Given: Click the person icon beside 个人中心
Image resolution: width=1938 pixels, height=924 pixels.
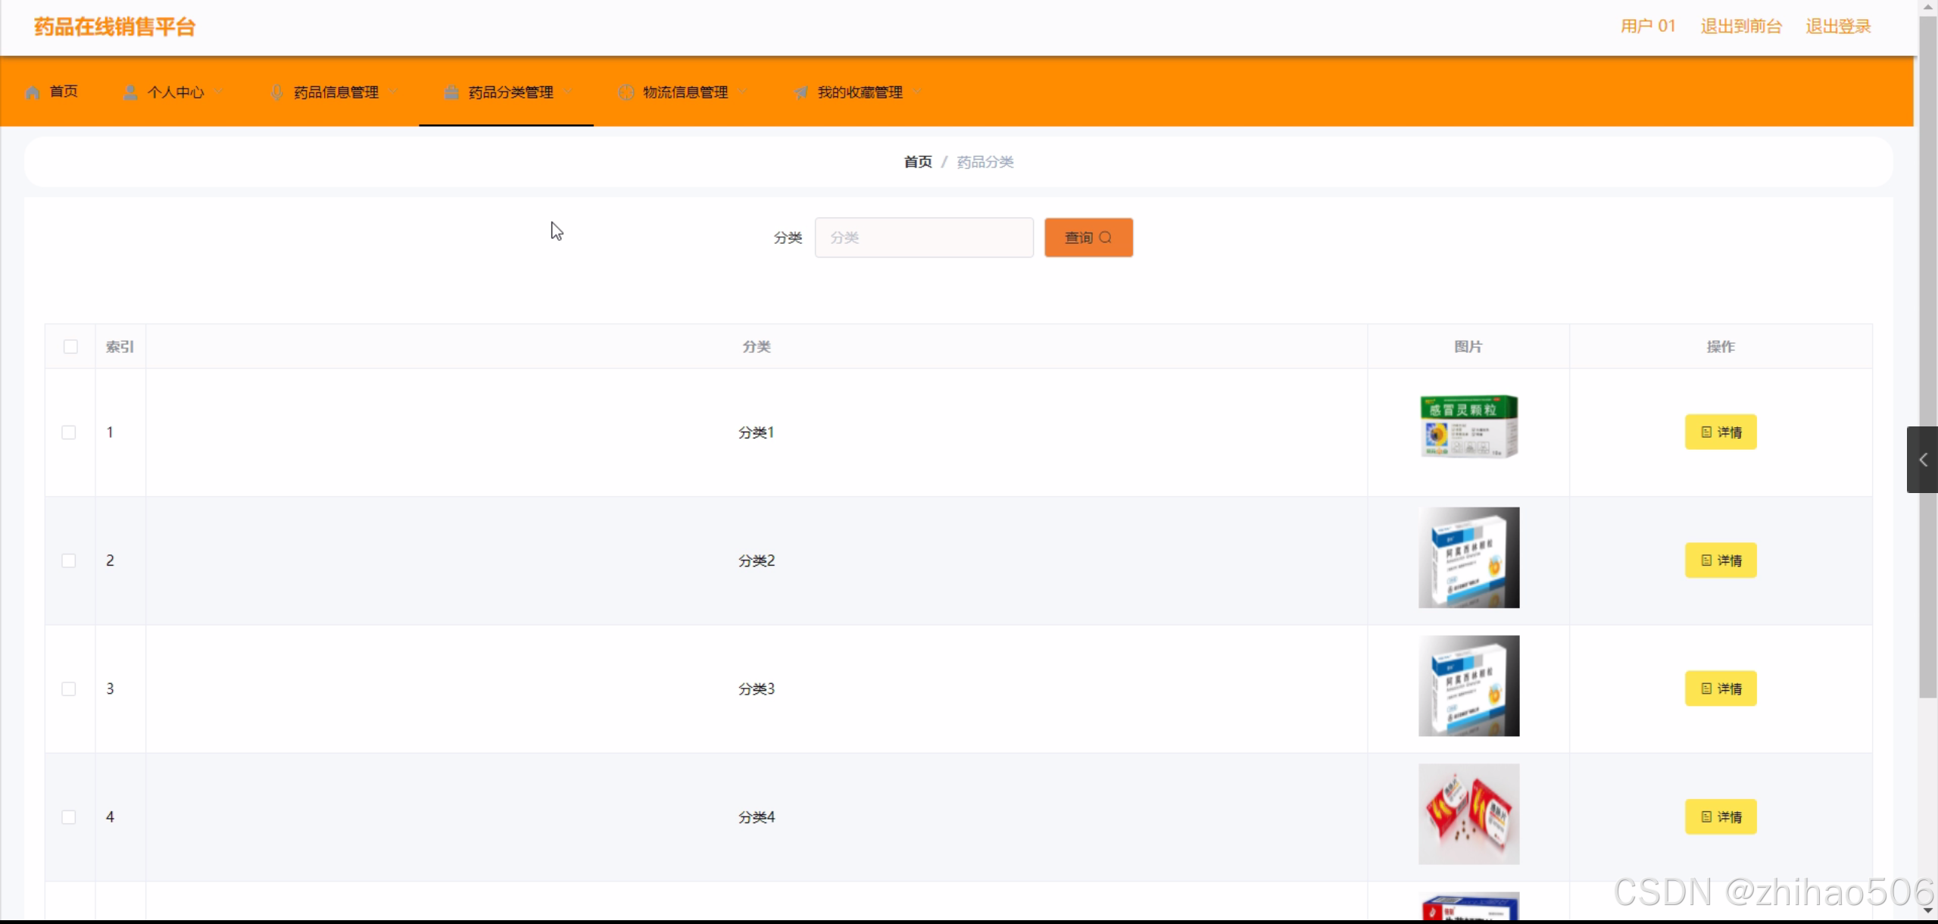Looking at the screenshot, I should (130, 92).
